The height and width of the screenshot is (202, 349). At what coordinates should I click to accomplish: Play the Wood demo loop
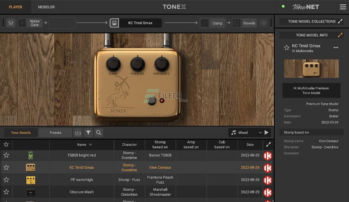(267, 133)
